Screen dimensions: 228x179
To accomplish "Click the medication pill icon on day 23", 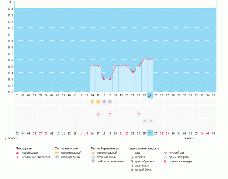I will 144,121.
